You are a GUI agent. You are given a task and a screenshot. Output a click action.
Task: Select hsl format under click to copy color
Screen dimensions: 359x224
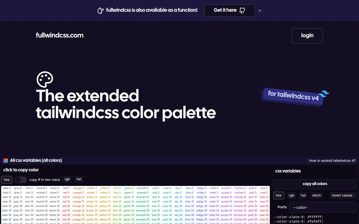click(x=79, y=179)
